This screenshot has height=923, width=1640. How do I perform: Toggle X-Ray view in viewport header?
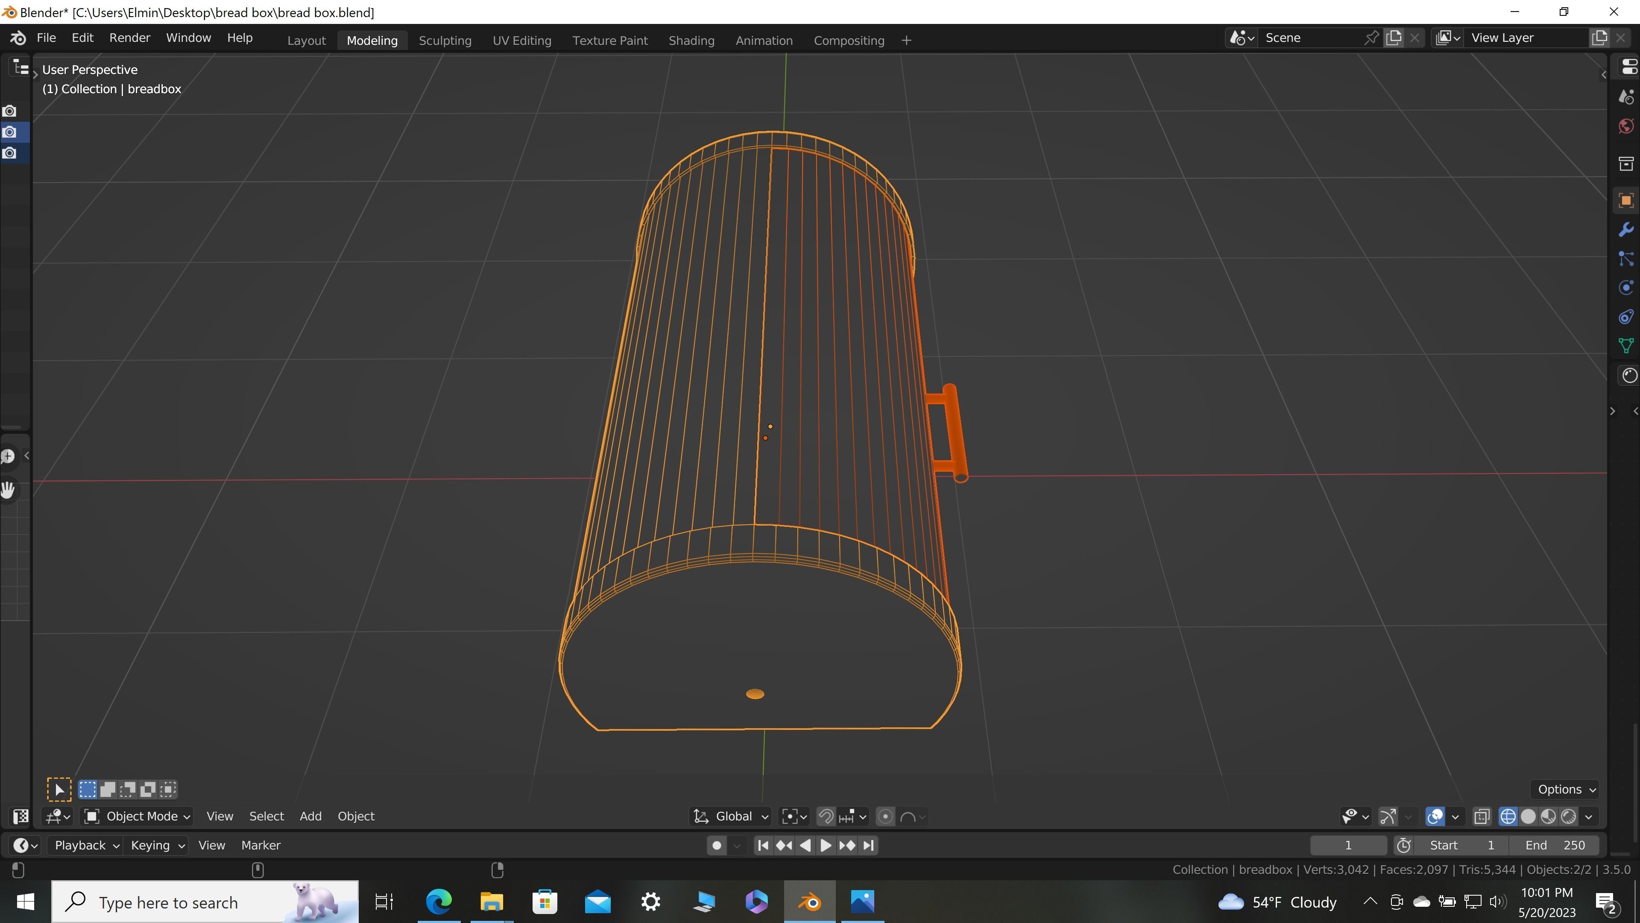(1482, 817)
